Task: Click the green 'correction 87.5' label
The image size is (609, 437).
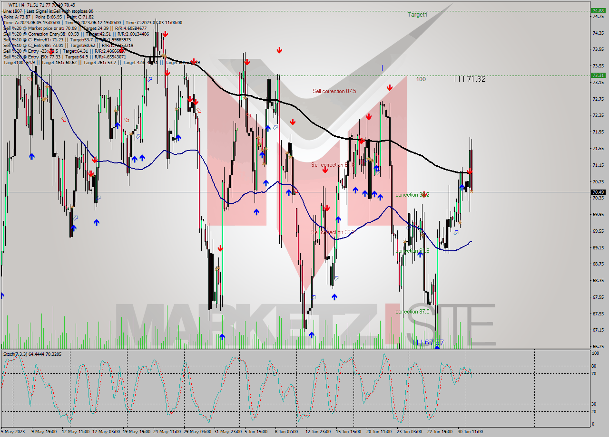Action: click(x=413, y=312)
